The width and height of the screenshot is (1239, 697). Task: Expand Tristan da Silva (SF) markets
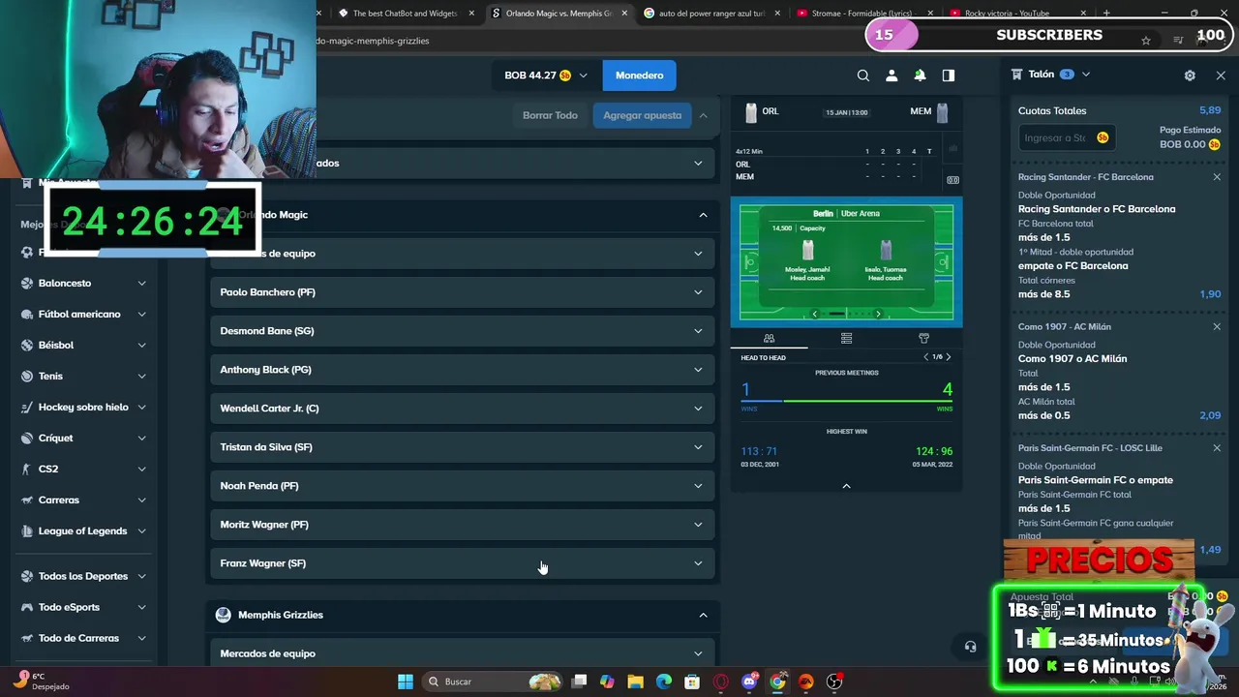pos(463,447)
